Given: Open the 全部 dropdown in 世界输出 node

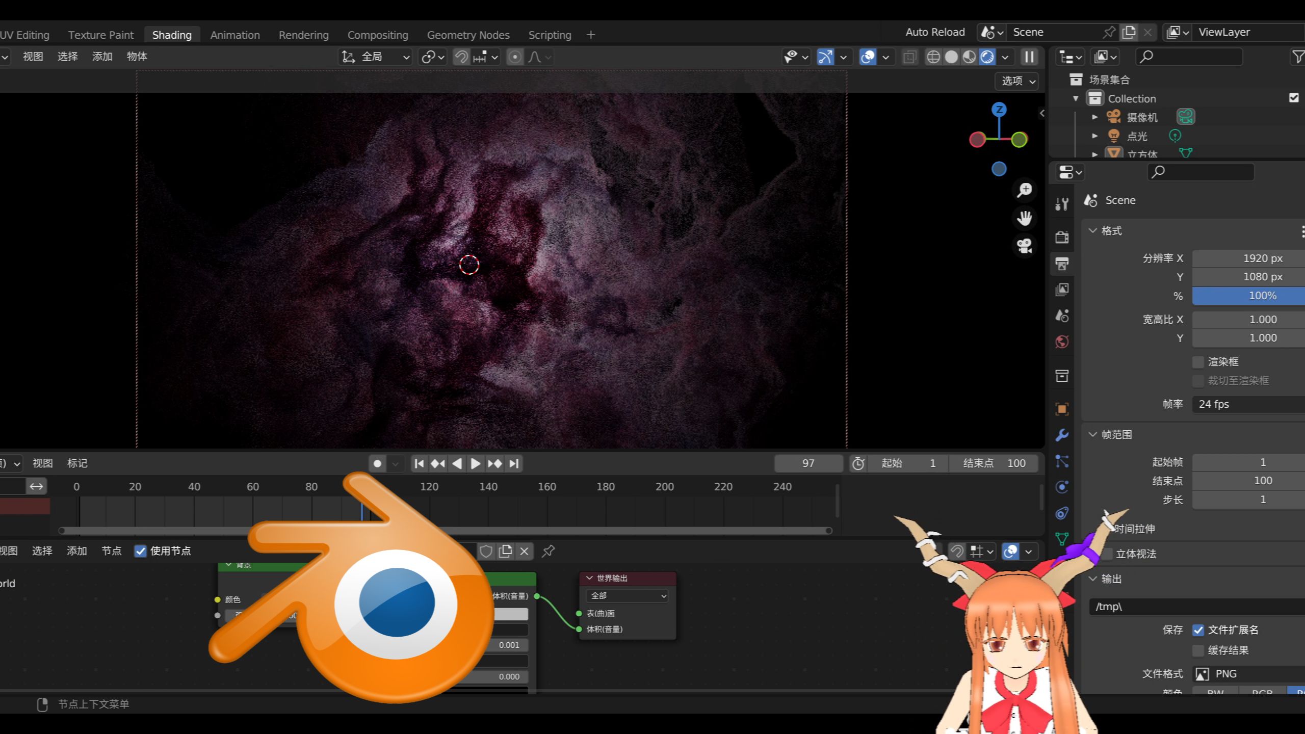Looking at the screenshot, I should pyautogui.click(x=628, y=596).
